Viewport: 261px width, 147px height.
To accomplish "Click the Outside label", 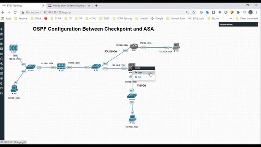I will click(x=111, y=51).
